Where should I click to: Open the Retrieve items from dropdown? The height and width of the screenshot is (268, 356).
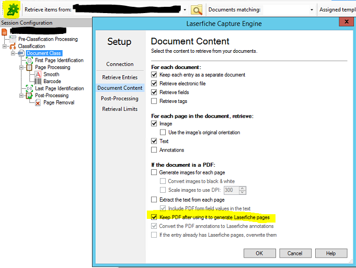pos(185,10)
